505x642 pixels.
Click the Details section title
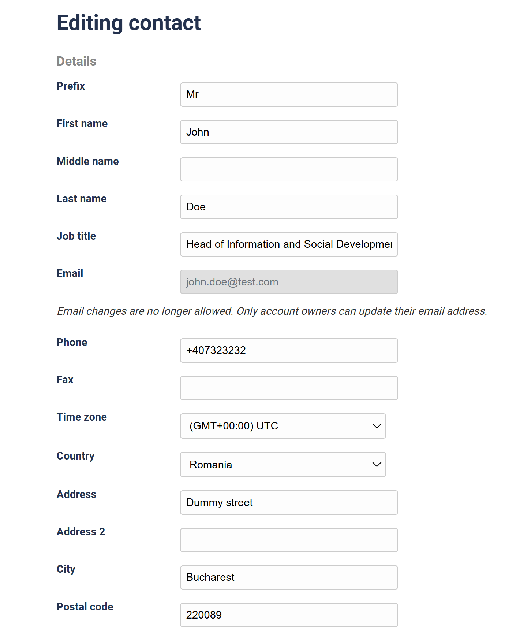(76, 61)
